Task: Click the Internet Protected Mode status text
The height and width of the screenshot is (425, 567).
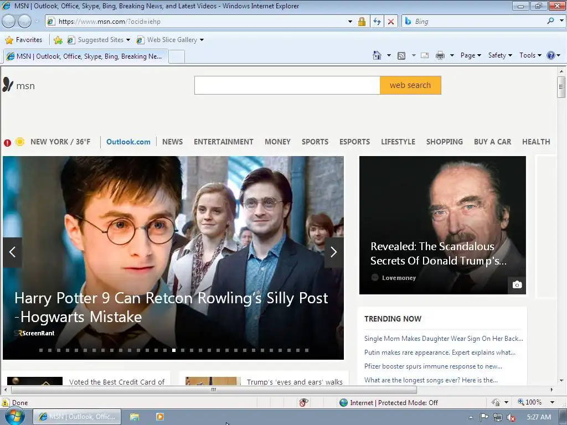Action: (394, 403)
